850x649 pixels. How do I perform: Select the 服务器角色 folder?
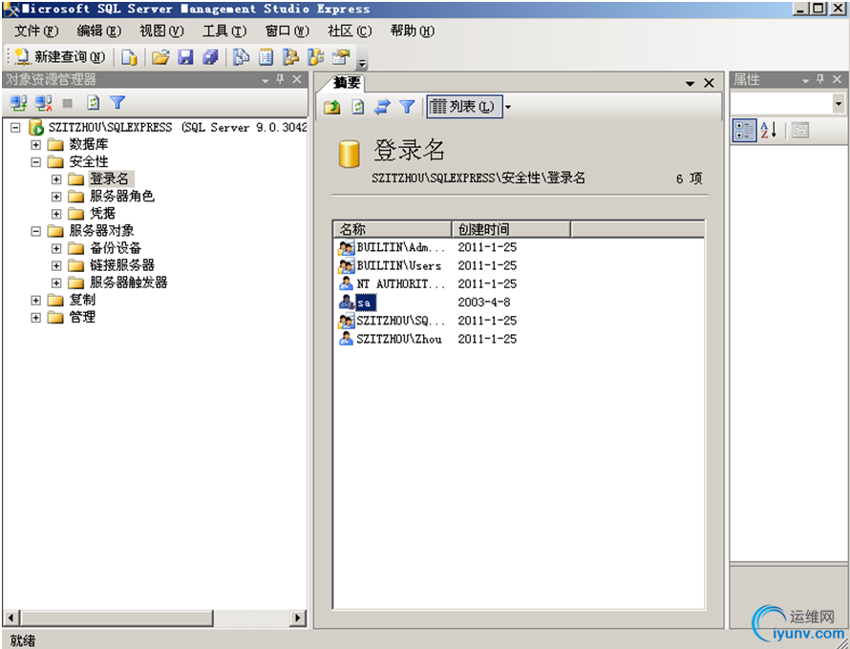tap(122, 196)
